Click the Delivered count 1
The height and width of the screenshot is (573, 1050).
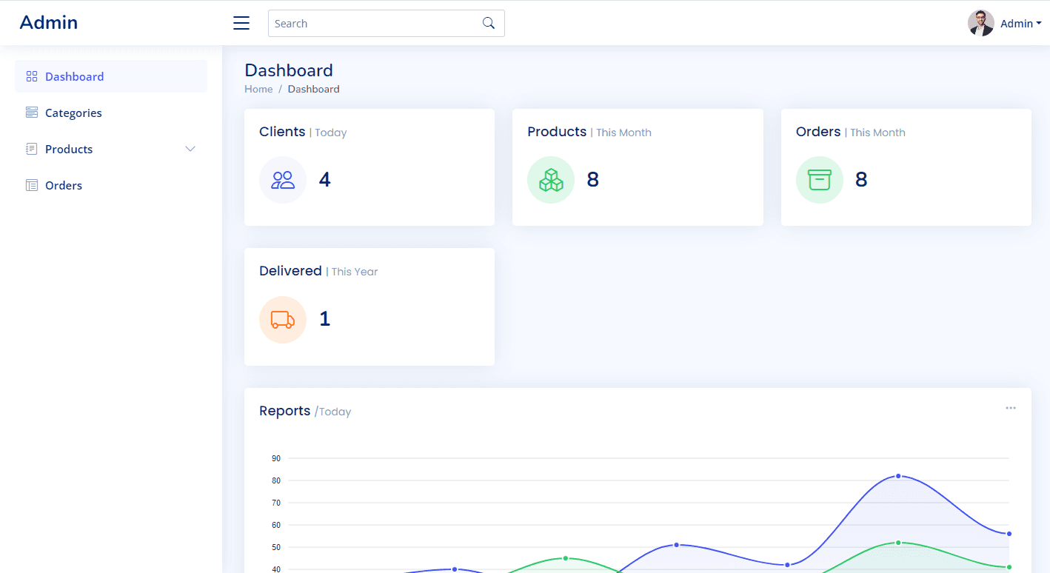tap(324, 319)
